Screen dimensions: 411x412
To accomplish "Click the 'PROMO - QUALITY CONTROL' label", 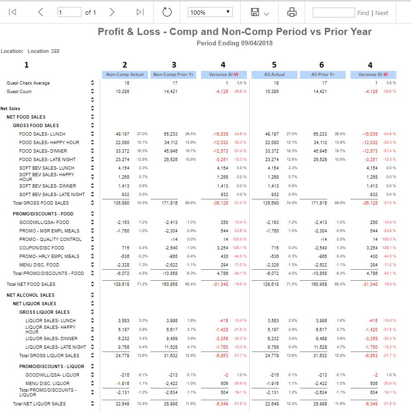I will (x=50, y=240).
